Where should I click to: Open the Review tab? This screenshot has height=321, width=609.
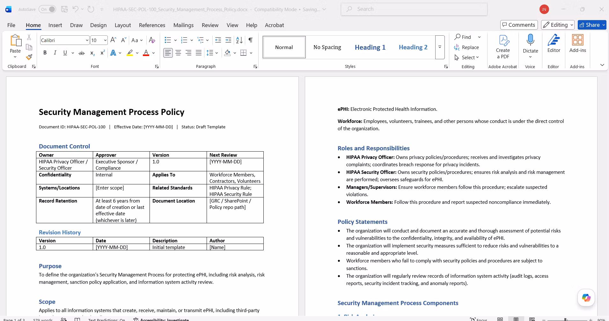210,25
